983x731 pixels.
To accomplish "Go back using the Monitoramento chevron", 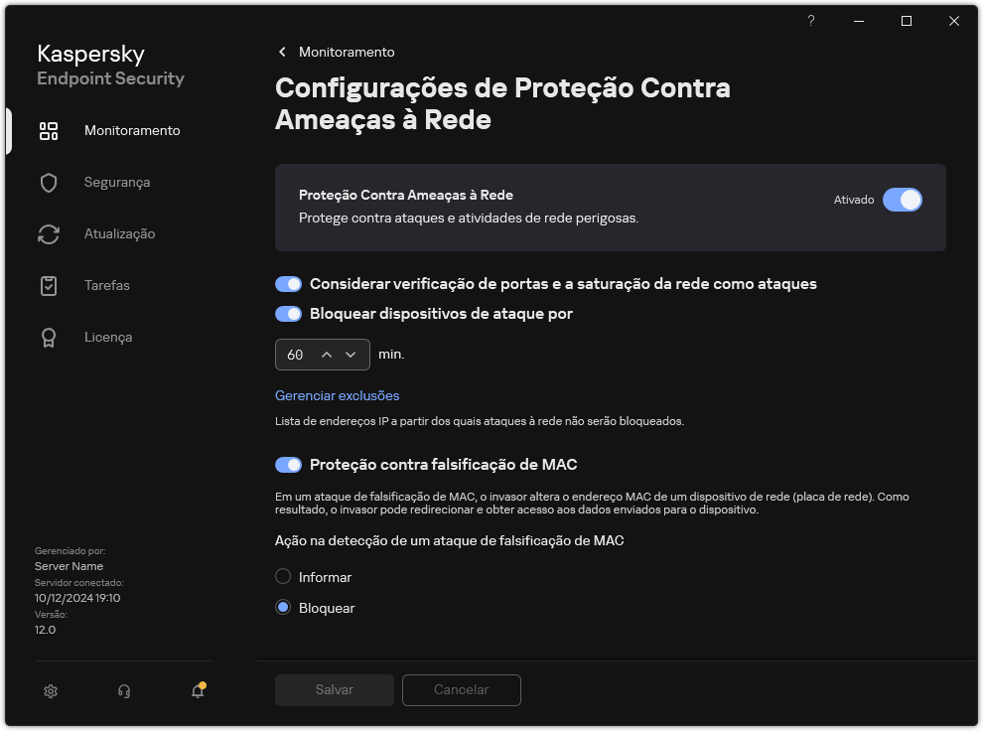I will click(x=282, y=52).
